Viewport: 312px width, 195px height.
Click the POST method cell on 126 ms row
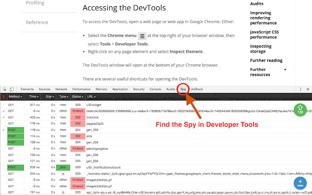click(16, 142)
